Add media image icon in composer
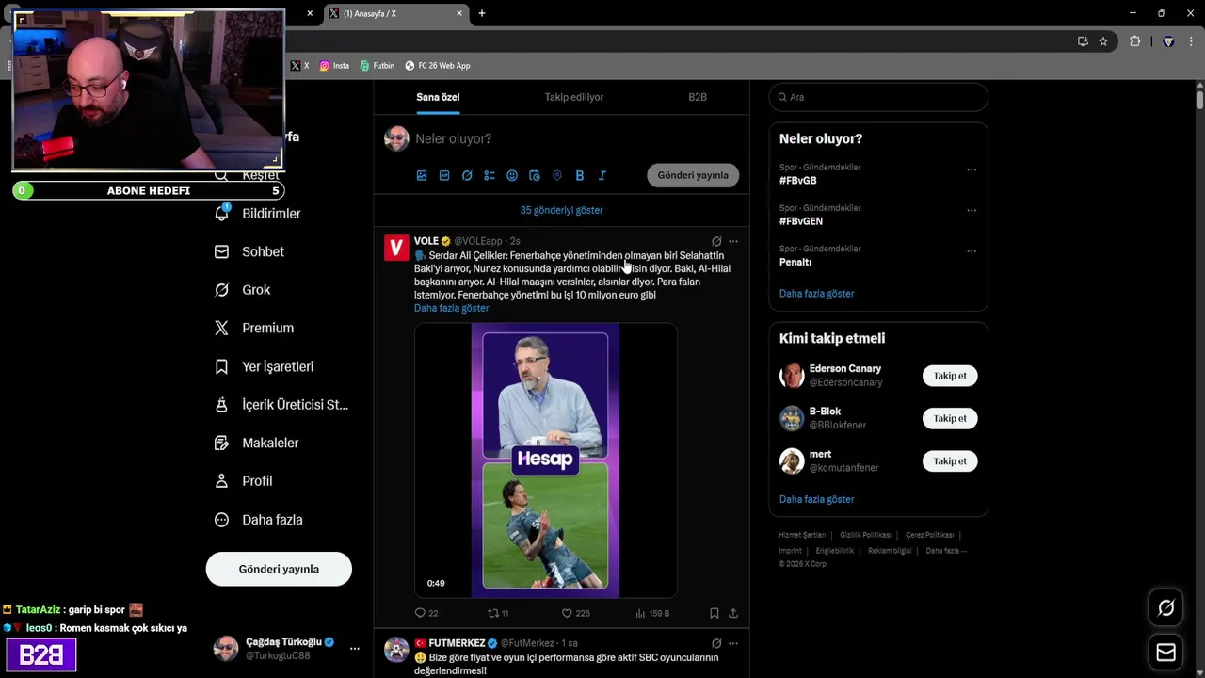This screenshot has width=1205, height=678. (422, 175)
